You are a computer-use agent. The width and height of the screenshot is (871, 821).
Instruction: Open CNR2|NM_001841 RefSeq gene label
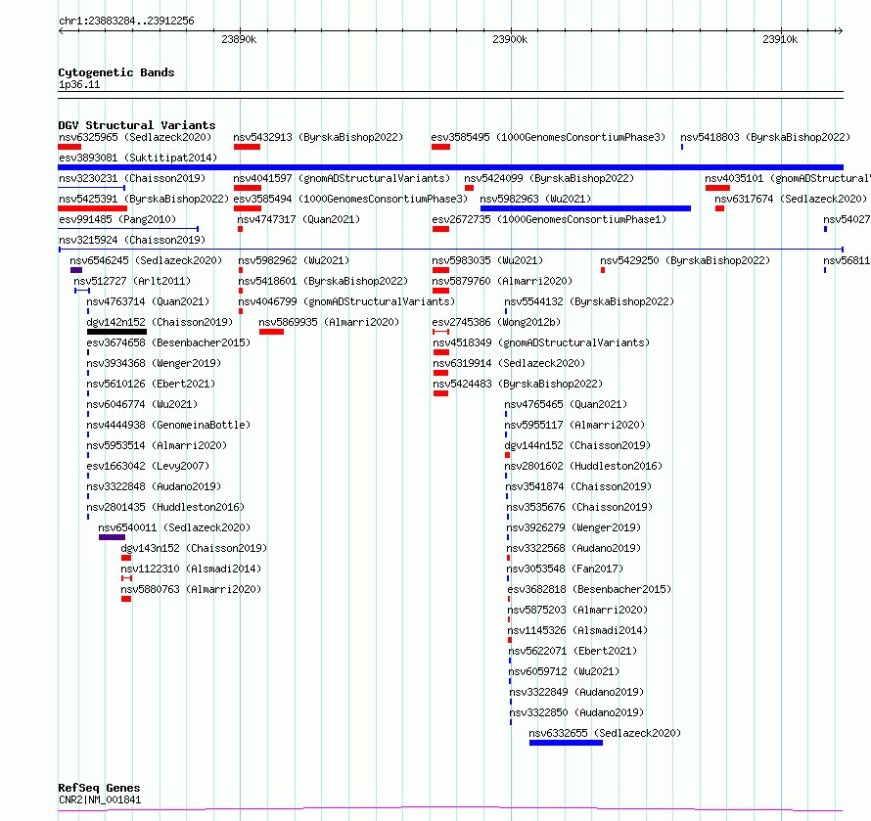100,799
